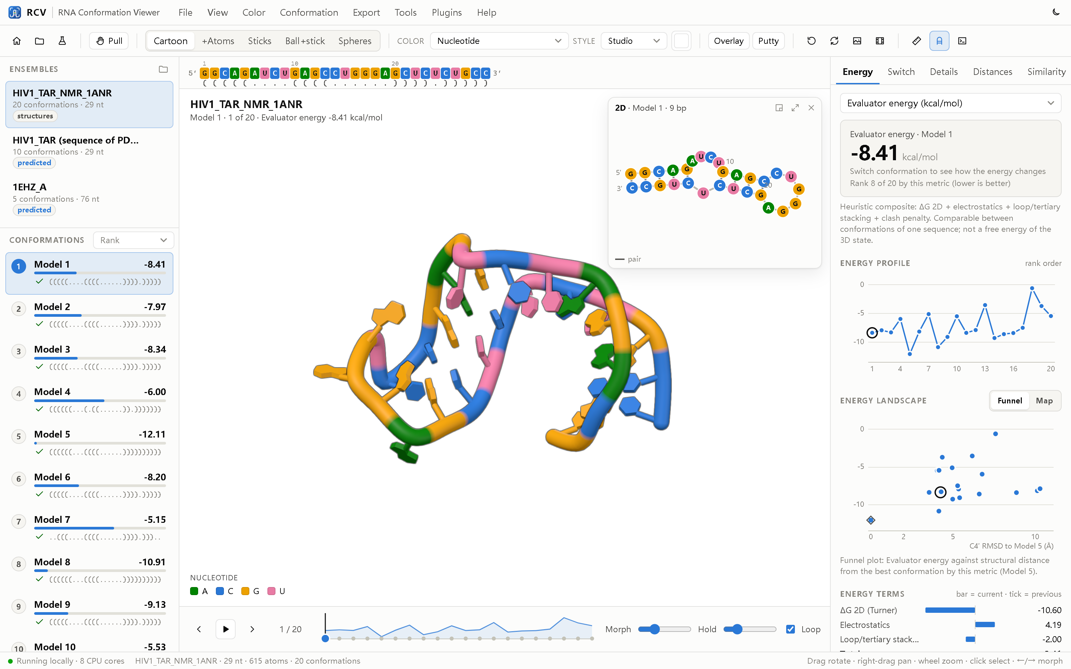The image size is (1071, 669).
Task: Close the 2D Model 1 panel
Action: pos(811,108)
